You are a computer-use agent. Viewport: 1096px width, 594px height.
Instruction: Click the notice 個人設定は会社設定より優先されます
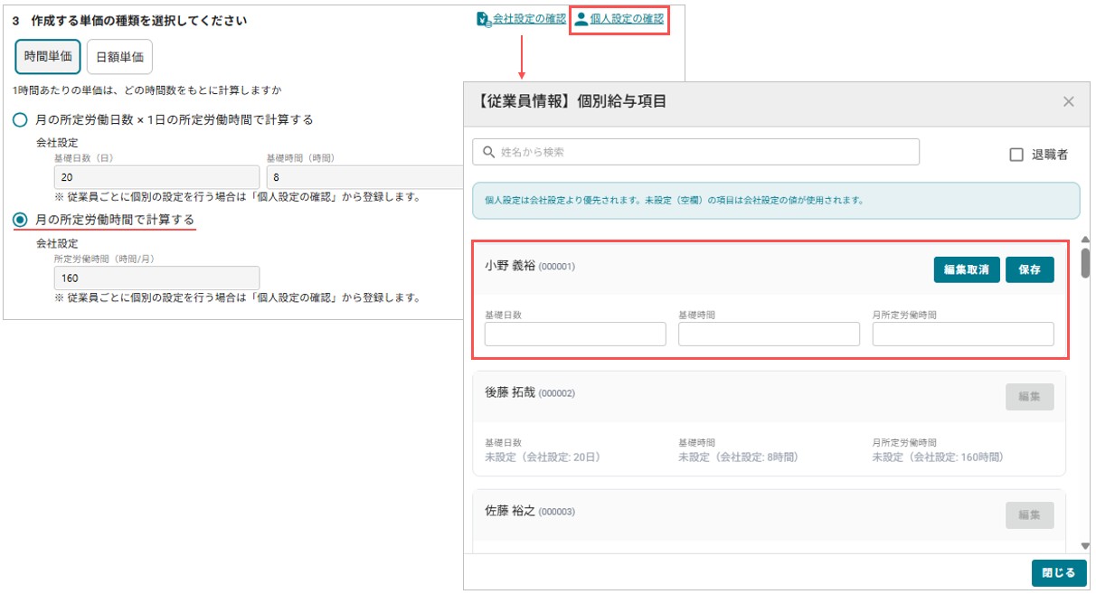[x=675, y=201]
